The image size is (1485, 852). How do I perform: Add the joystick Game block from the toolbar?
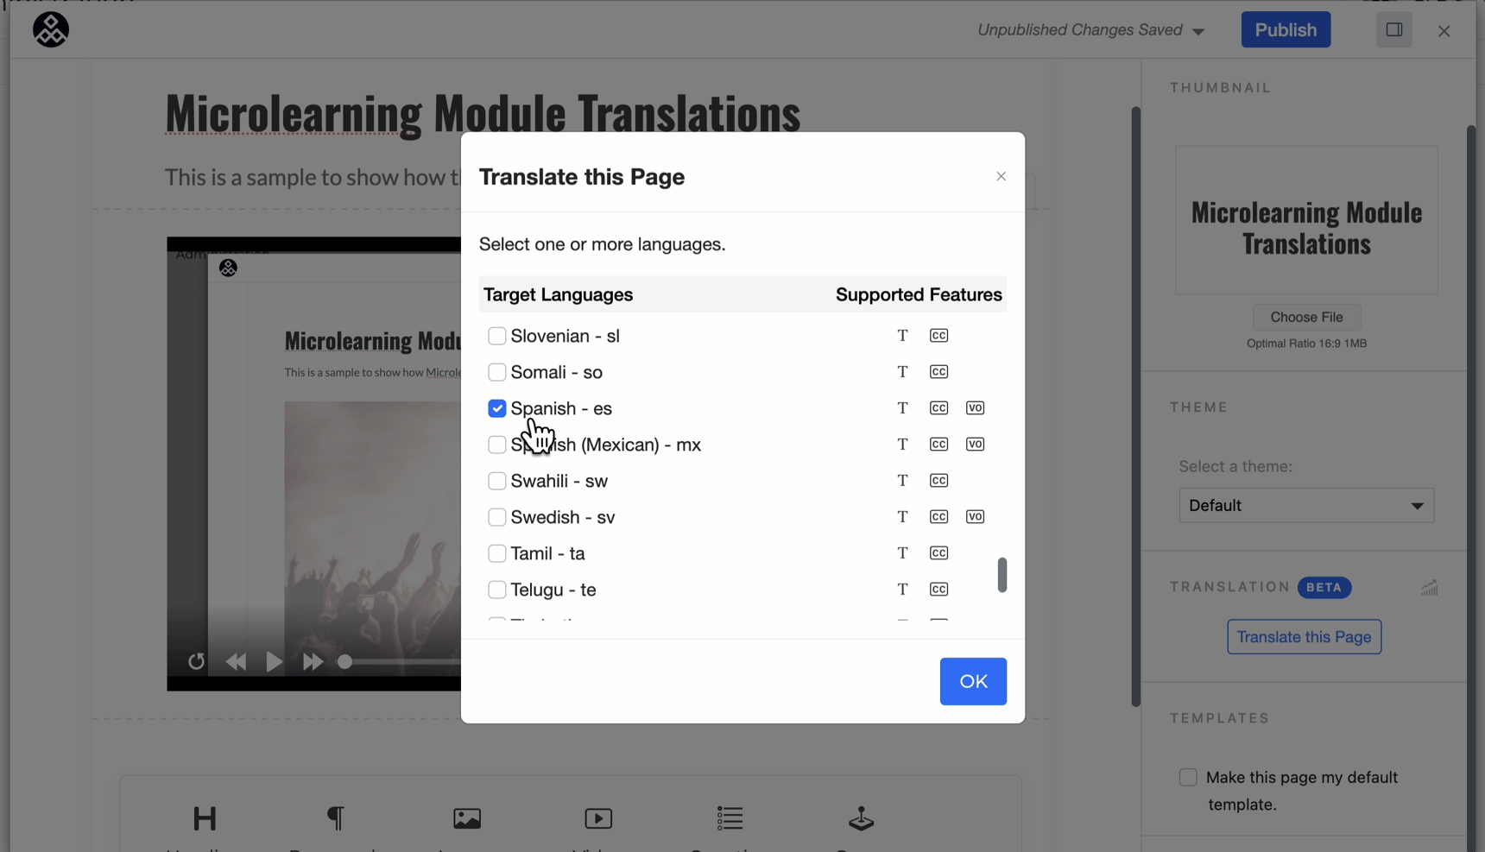point(861,818)
